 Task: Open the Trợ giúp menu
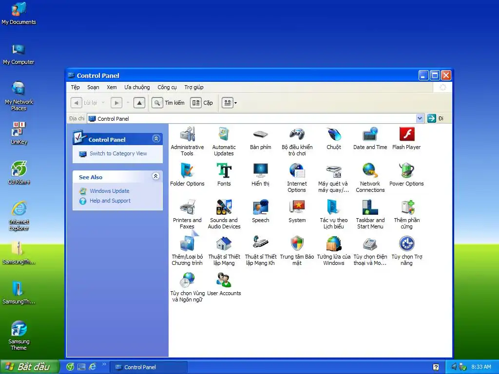pyautogui.click(x=194, y=87)
